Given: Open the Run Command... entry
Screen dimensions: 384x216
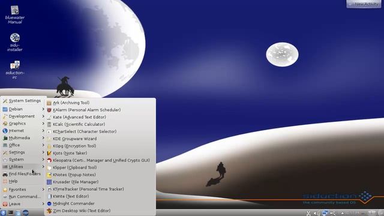Looking at the screenshot, I should click(23, 197).
